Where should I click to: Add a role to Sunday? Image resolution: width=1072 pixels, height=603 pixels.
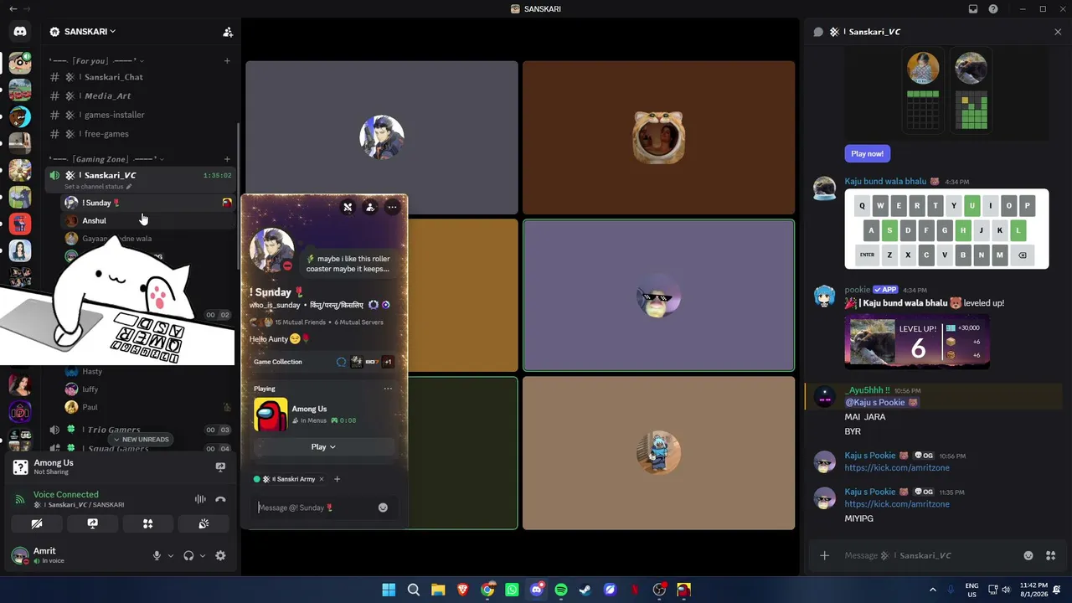[x=337, y=479]
